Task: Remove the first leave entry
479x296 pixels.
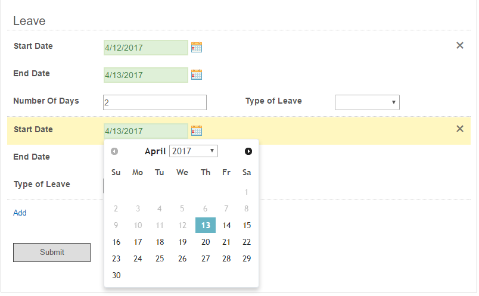Action: 460,45
